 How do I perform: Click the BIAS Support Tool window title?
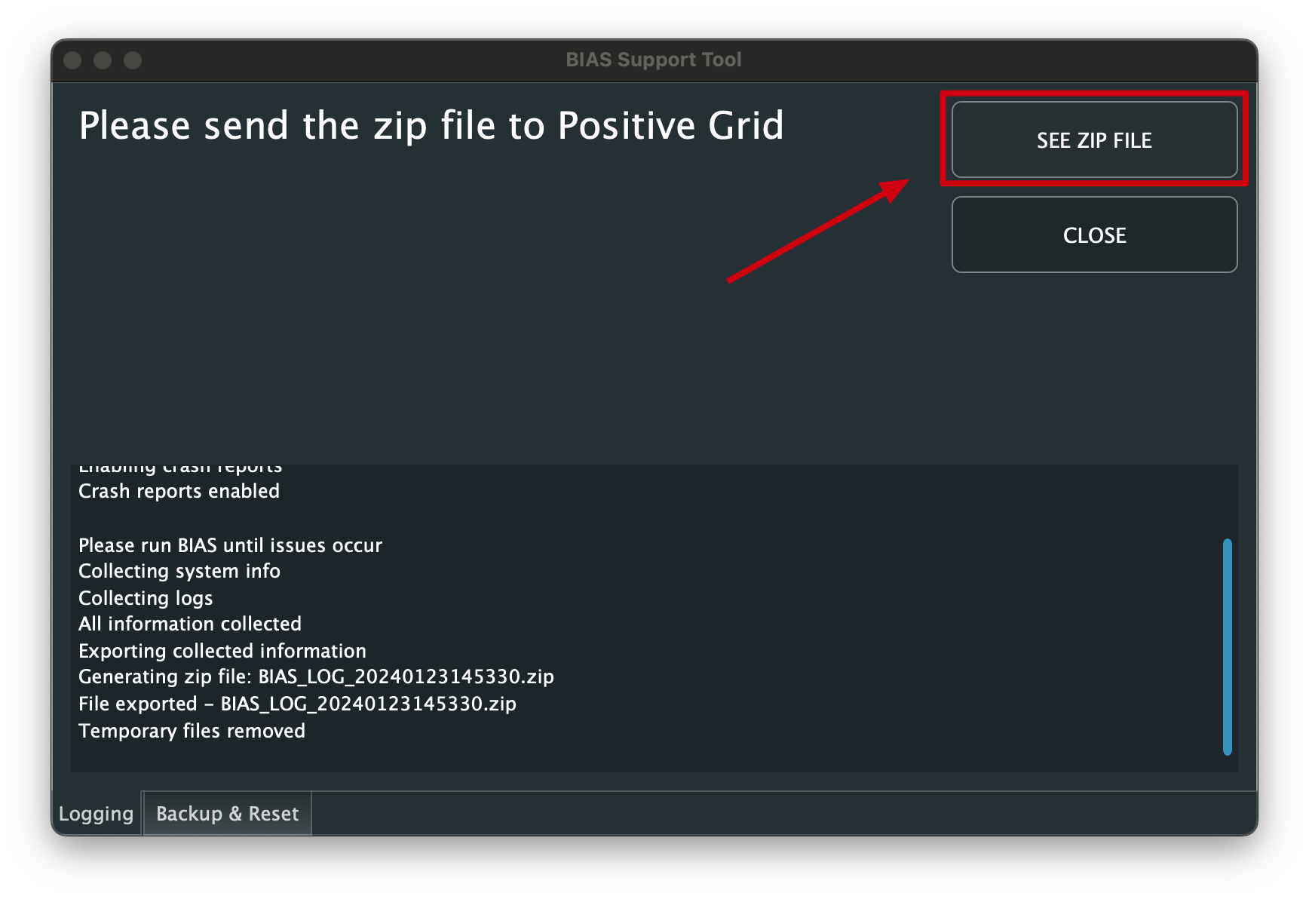coord(653,60)
